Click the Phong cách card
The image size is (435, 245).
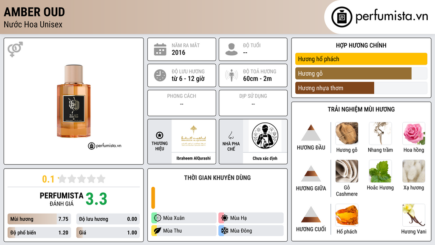[x=182, y=103]
